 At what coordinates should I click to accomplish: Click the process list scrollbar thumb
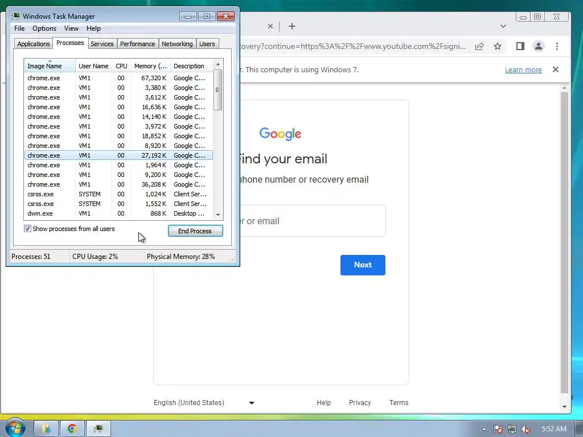tap(218, 89)
